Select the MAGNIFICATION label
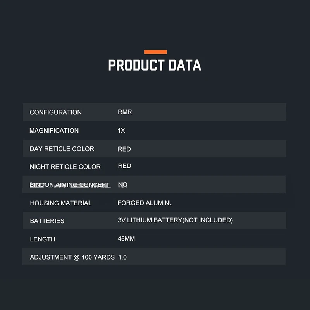The image size is (310, 310). tap(54, 131)
